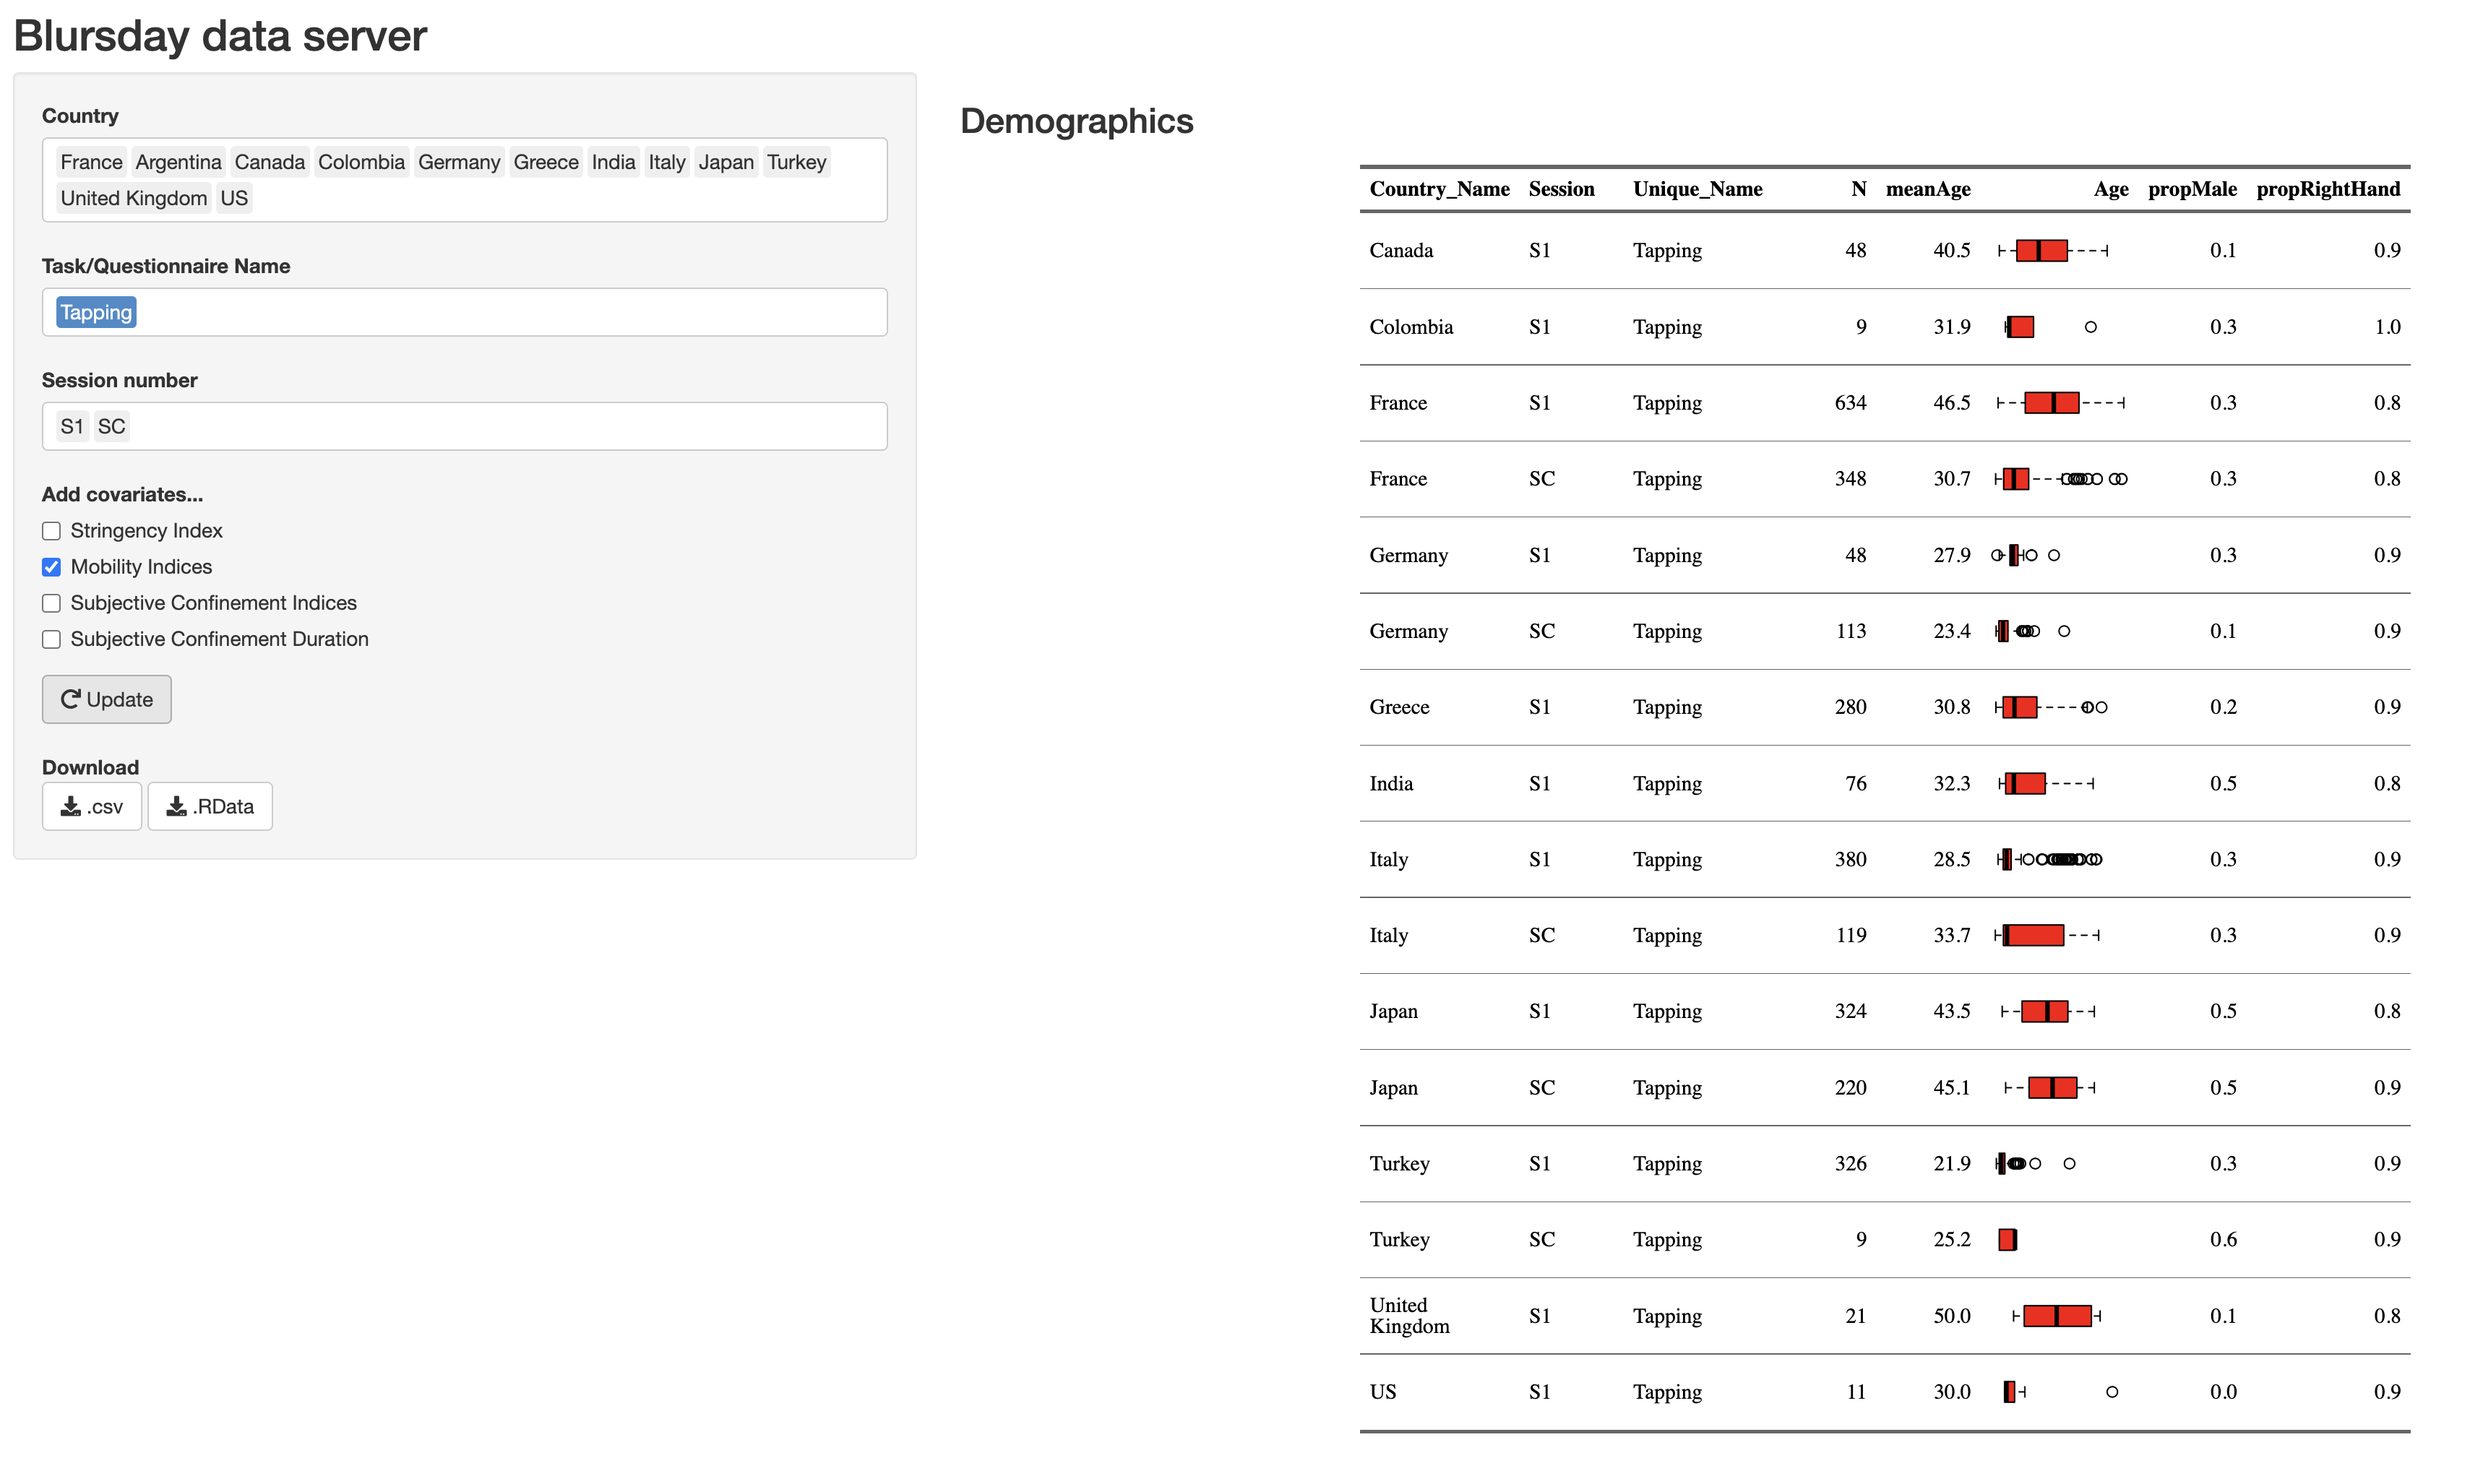The height and width of the screenshot is (1484, 2470).
Task: Select the United Kingdom country token
Action: 133,197
